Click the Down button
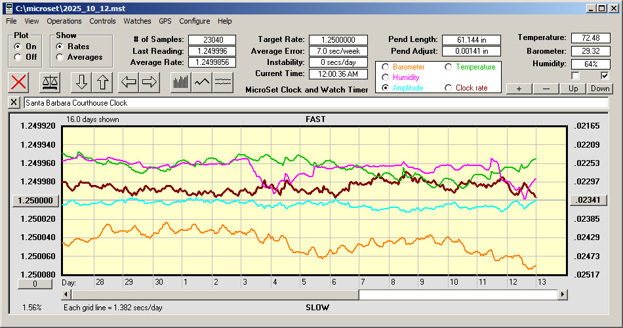The width and height of the screenshot is (623, 328). (x=600, y=89)
